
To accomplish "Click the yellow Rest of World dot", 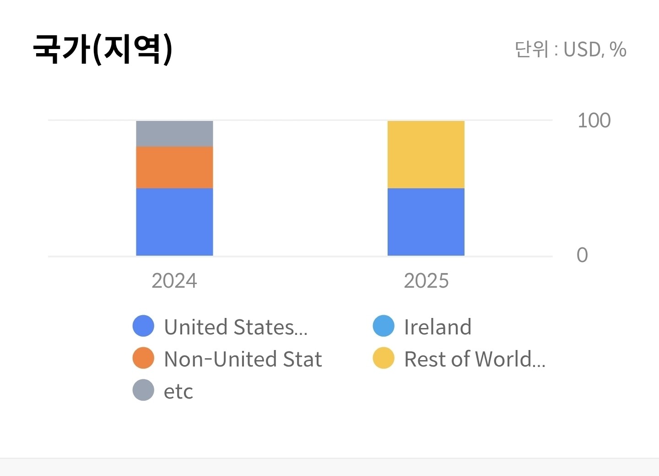I will click(384, 358).
